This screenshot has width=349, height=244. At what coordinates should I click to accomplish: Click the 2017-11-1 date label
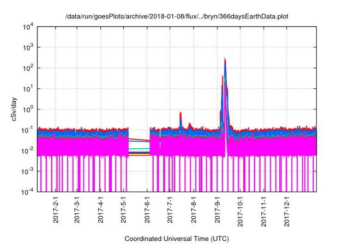[x=264, y=211]
